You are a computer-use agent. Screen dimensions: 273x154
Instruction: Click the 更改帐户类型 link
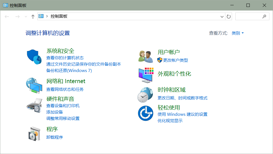176,60
